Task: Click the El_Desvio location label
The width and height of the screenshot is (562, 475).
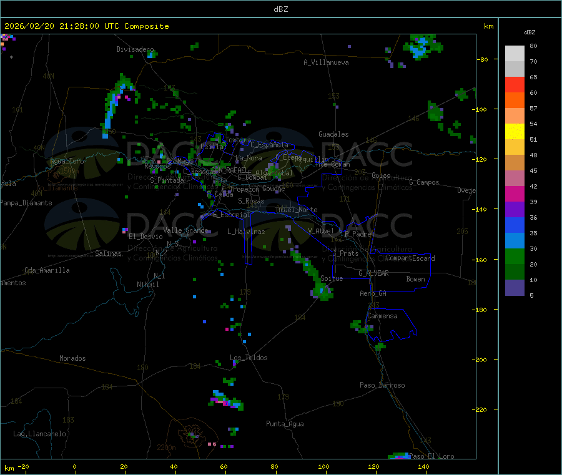Action: [x=146, y=237]
